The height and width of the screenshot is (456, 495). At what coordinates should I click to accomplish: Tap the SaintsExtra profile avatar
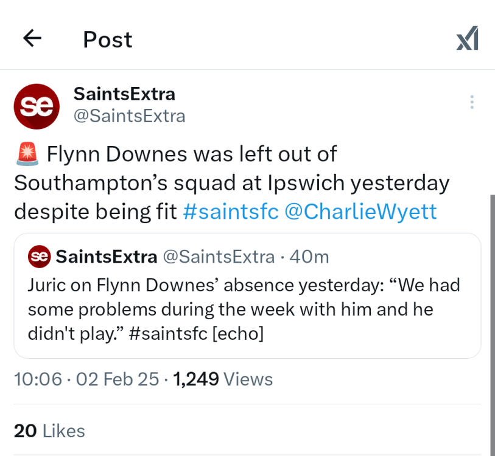pyautogui.click(x=37, y=106)
